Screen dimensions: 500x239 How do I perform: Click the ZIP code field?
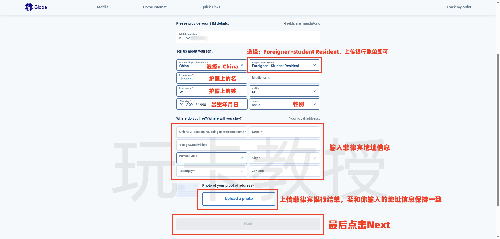(x=284, y=171)
